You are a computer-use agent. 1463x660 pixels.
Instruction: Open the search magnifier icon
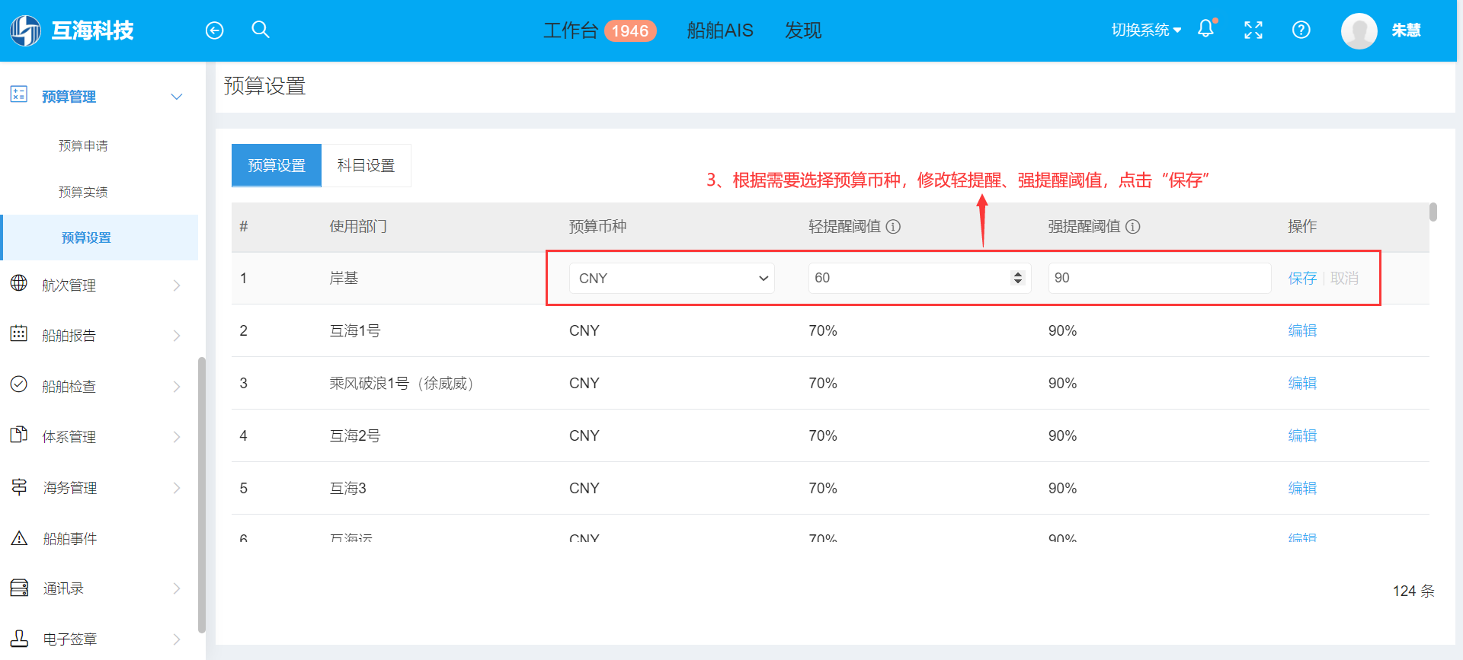tap(261, 30)
